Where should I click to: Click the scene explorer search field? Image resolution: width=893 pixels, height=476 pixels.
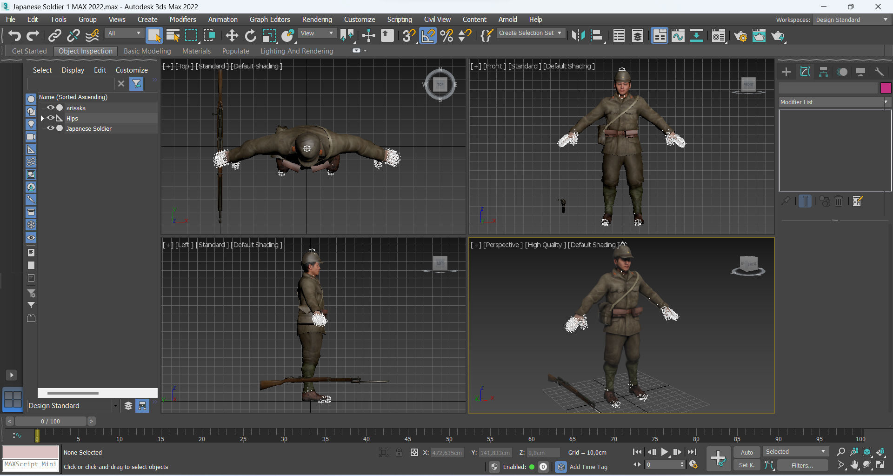[x=71, y=84]
